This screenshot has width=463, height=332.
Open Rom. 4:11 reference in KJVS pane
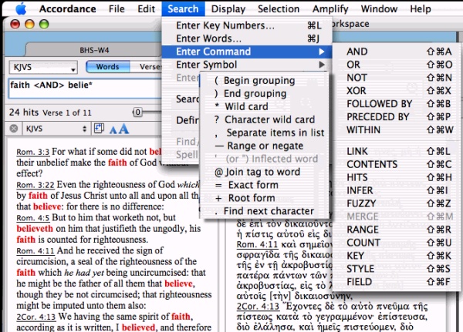[35, 251]
